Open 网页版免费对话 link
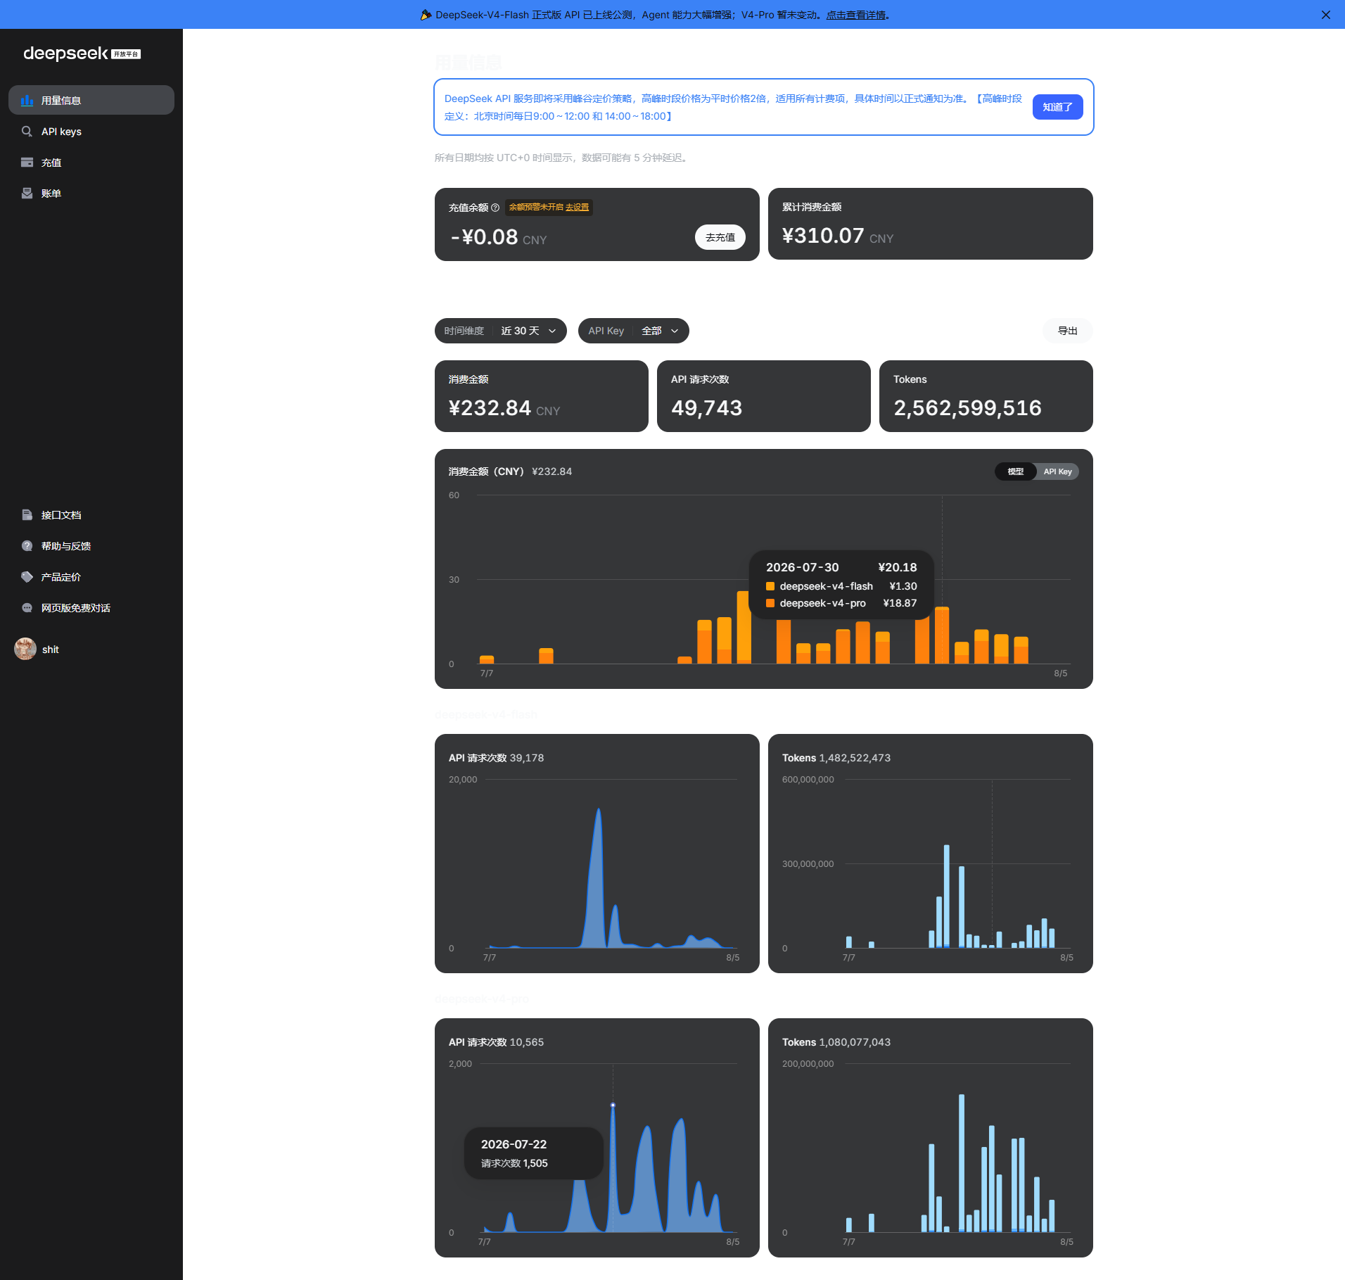Viewport: 1345px width, 1280px height. (91, 608)
